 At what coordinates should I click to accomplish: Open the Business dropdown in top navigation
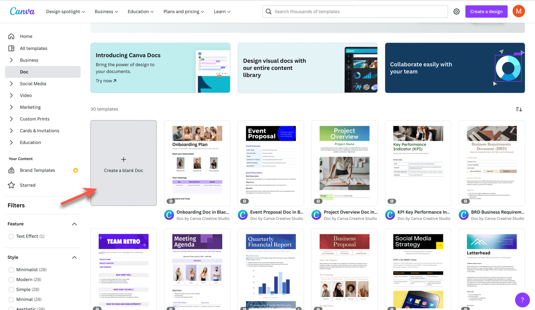[x=106, y=12]
